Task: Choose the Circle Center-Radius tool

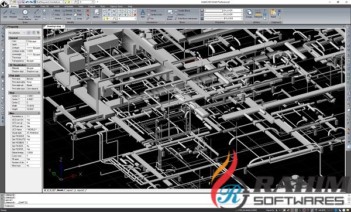Action: (x=25, y=15)
